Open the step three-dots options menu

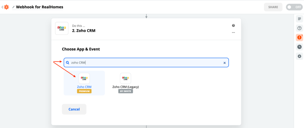(x=233, y=33)
